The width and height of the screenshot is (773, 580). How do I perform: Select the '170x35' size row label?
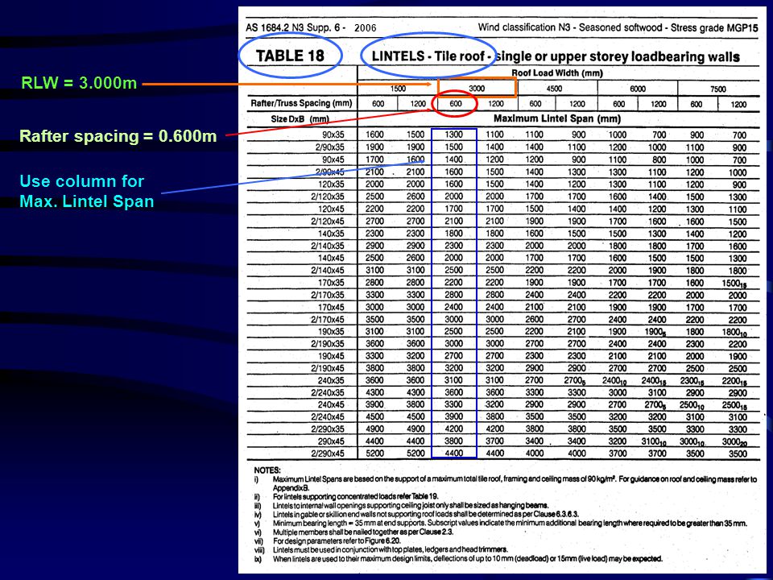click(x=331, y=282)
